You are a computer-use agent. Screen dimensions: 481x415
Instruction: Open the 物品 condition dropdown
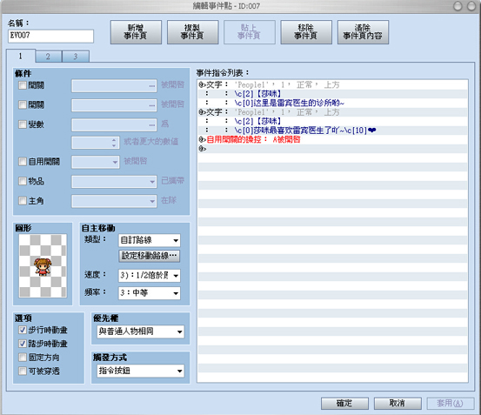114,182
